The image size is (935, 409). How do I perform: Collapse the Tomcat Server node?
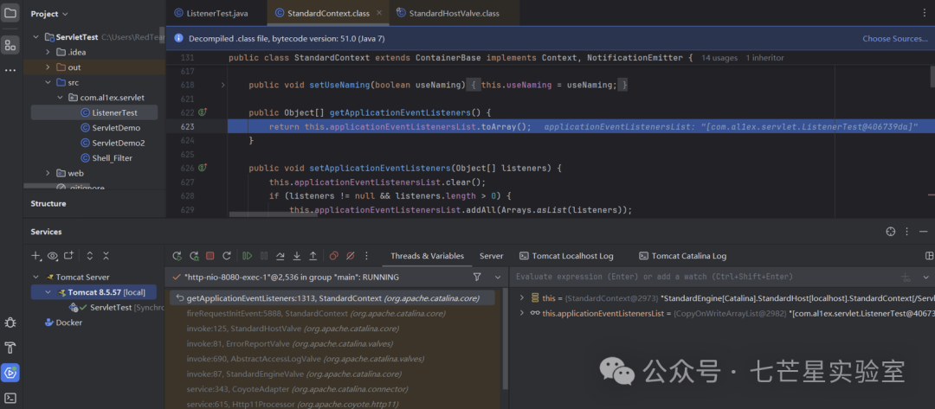(x=35, y=278)
